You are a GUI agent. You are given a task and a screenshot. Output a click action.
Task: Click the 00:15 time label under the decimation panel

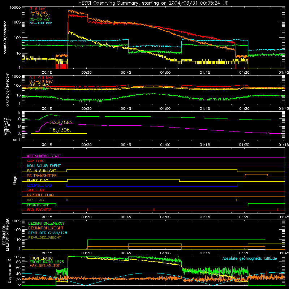click(x=47, y=253)
